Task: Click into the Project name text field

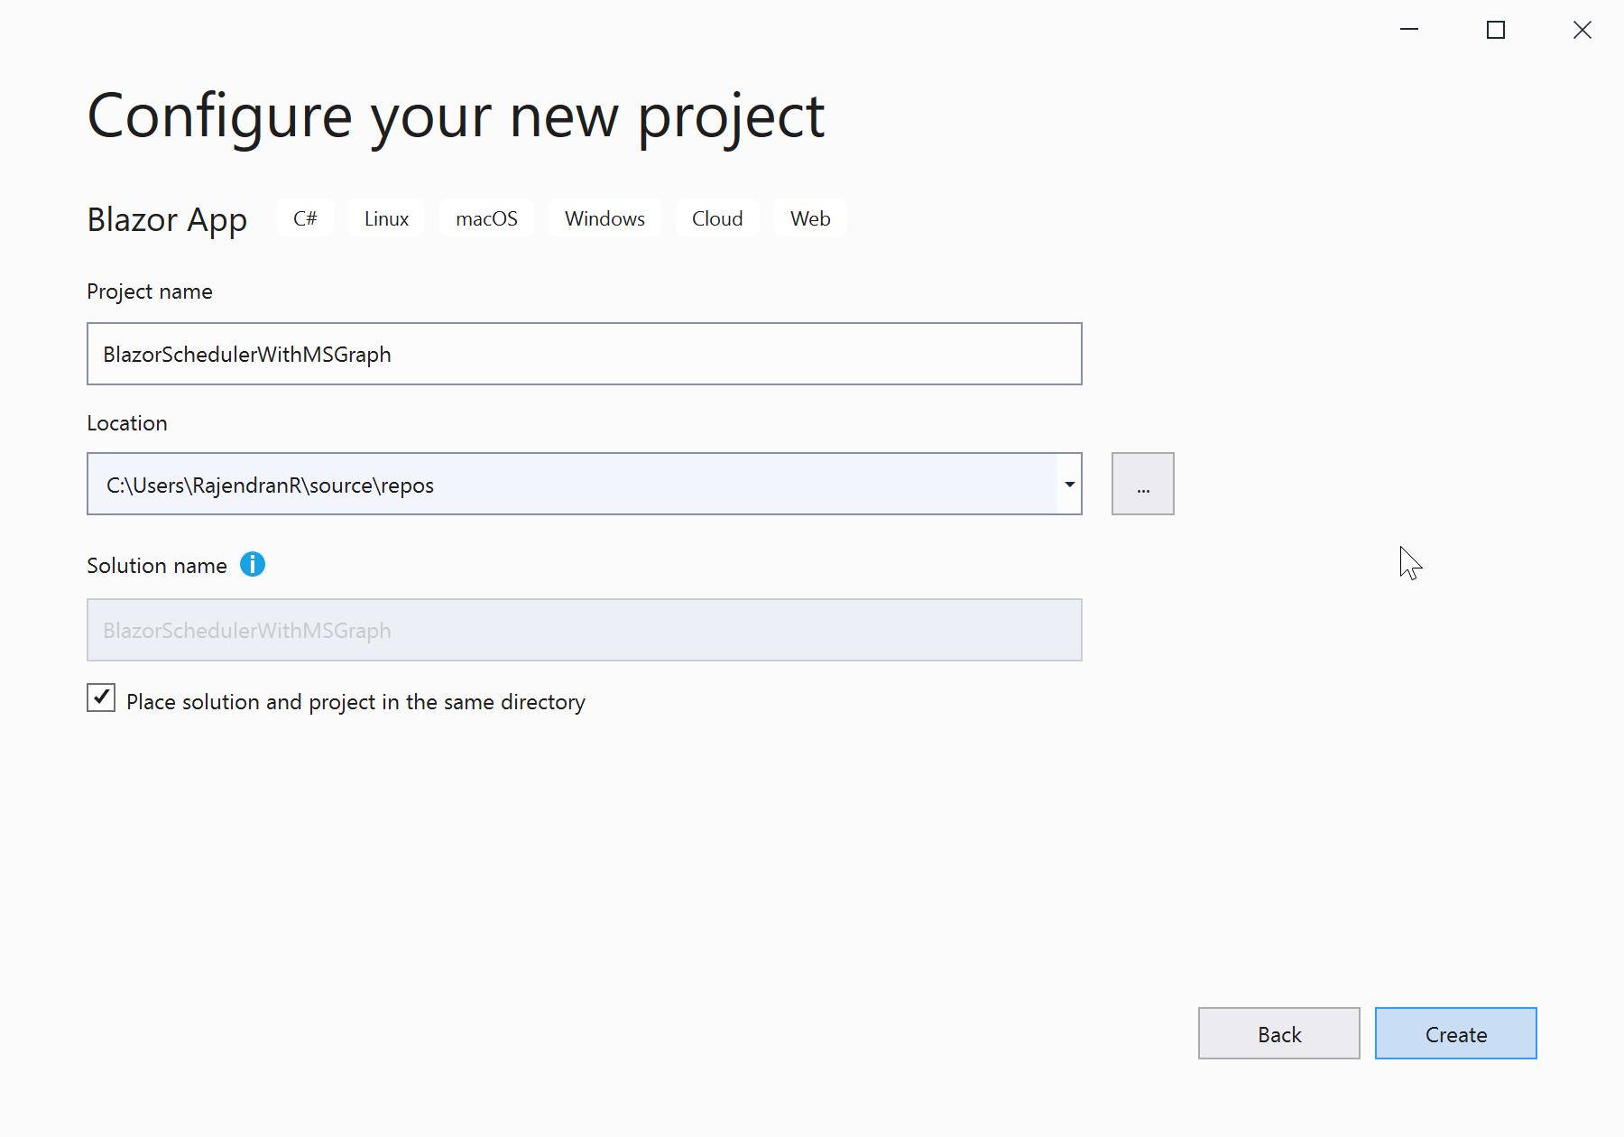Action: tap(585, 354)
